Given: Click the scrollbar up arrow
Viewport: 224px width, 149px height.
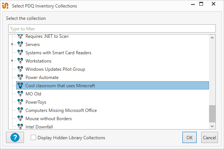Looking at the screenshot, I should coord(212,38).
